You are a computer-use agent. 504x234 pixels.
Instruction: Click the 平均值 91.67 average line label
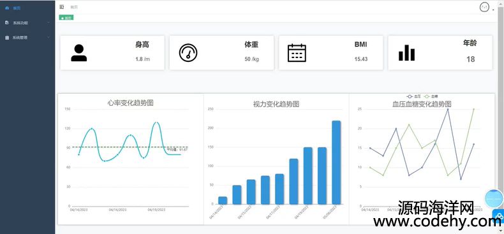point(177,149)
